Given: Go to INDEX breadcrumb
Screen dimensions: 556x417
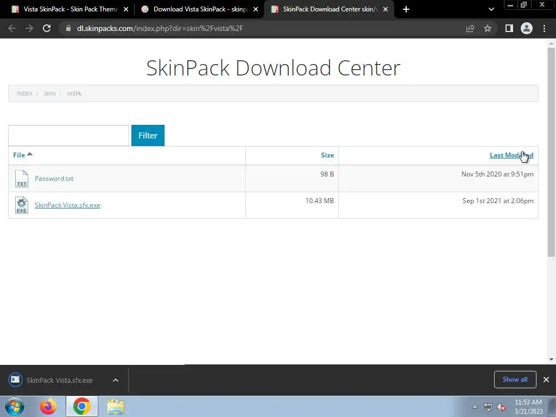Looking at the screenshot, I should [24, 93].
